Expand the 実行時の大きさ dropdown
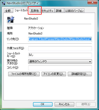Viewport: 99px width, 110px height. 60,62
